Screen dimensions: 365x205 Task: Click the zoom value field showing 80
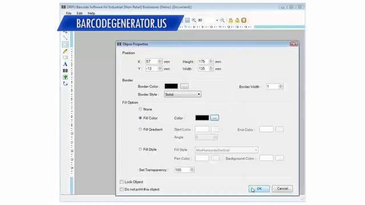206,20
